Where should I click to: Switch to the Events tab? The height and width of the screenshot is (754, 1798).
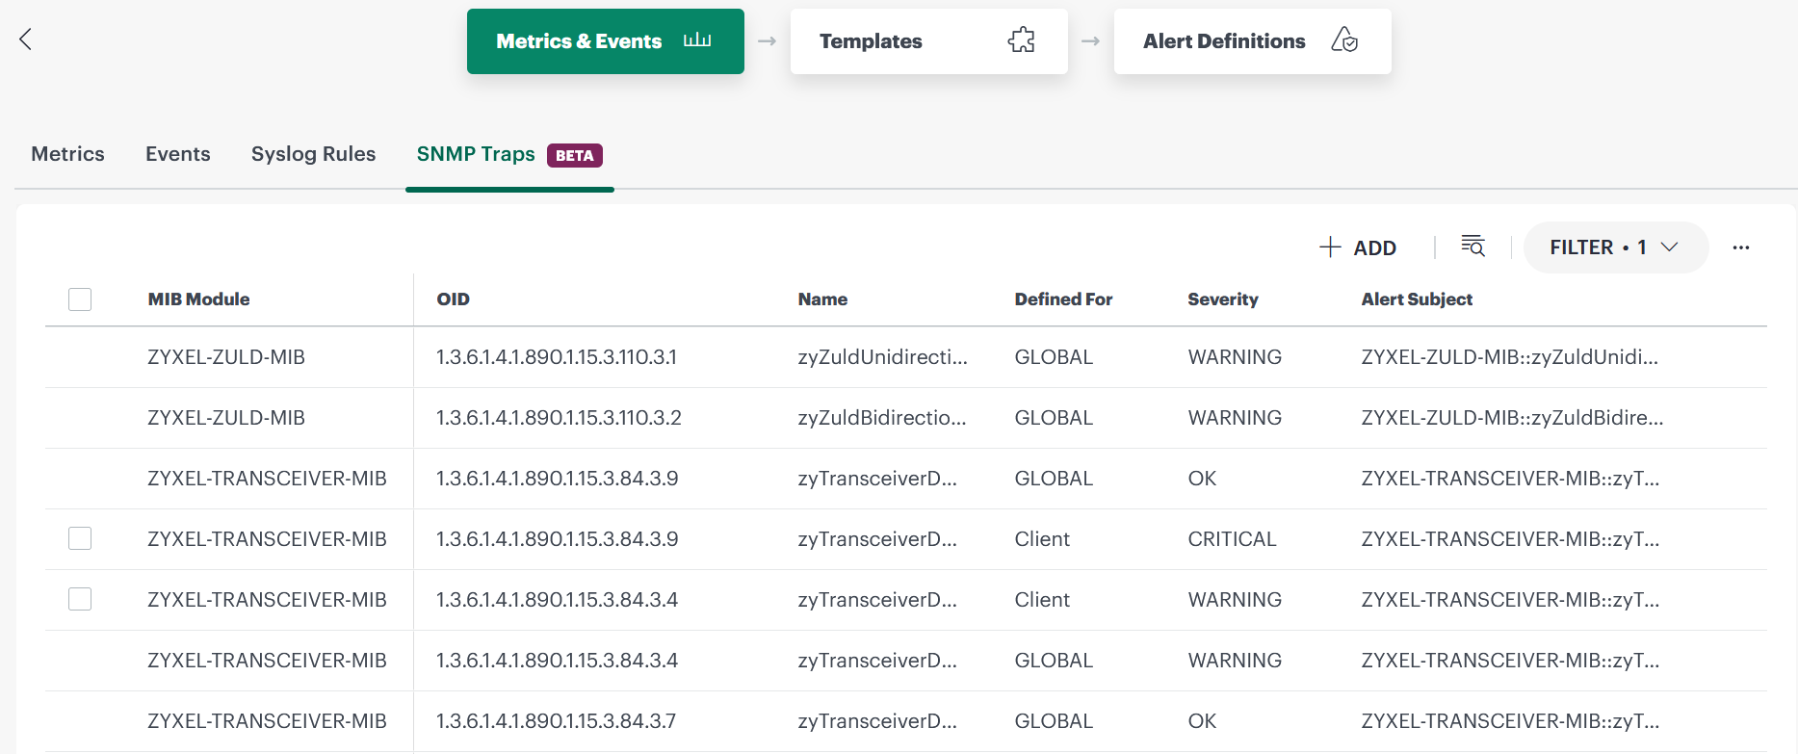point(177,154)
